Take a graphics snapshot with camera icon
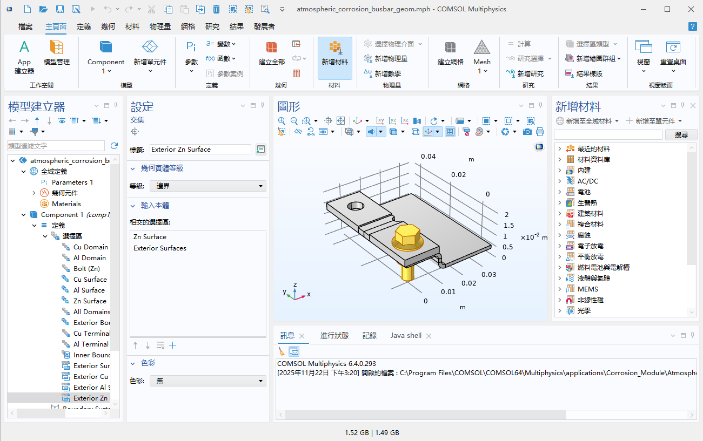The height and width of the screenshot is (441, 703). pos(527,131)
